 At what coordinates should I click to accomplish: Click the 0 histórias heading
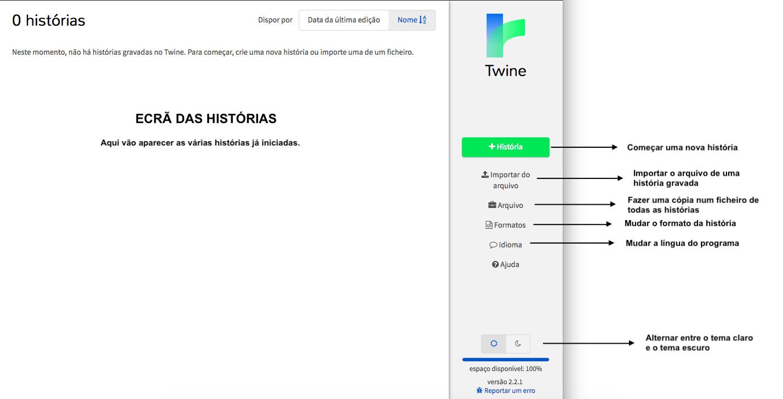49,21
